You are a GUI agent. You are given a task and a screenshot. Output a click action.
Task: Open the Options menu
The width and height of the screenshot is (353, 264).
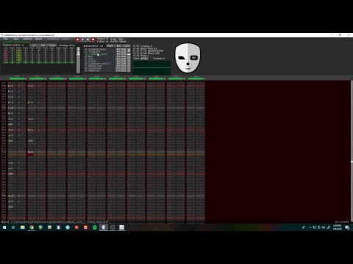coord(27,39)
